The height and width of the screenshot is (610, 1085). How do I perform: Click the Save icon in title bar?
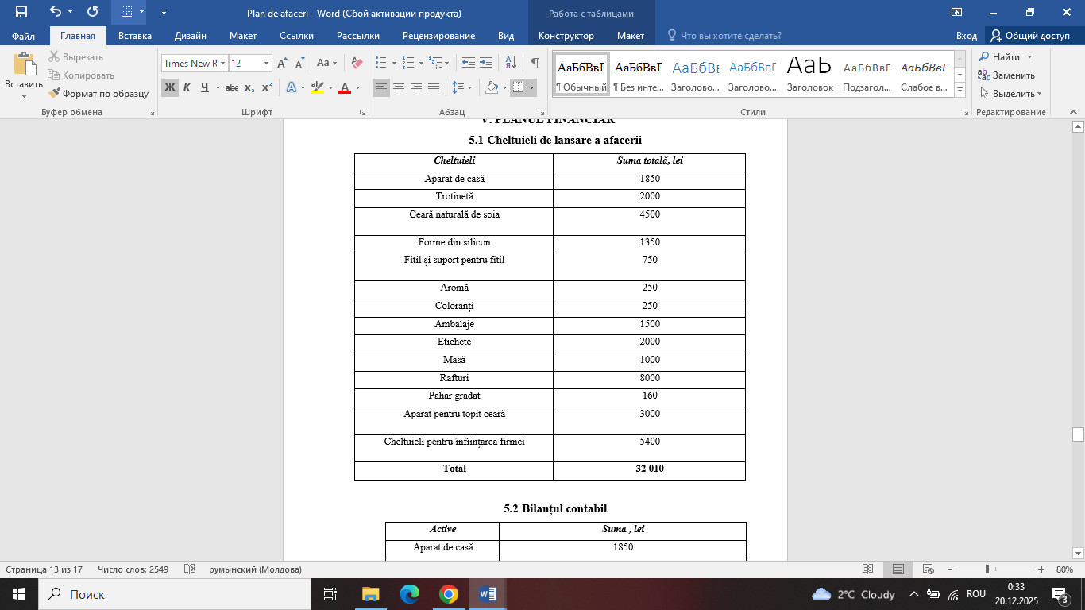pos(21,12)
